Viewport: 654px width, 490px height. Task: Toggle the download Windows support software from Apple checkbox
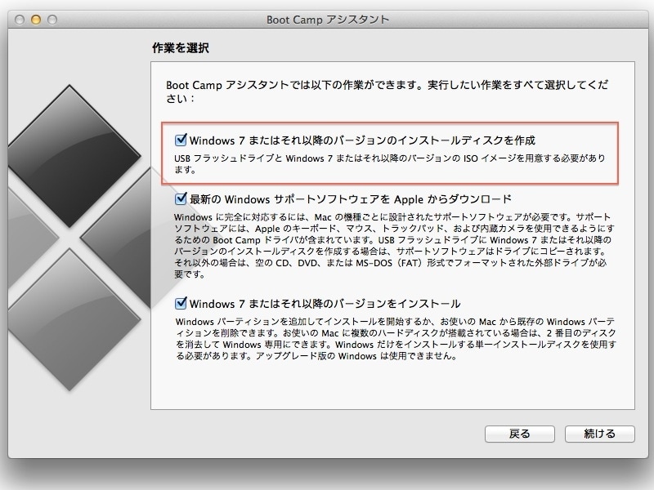[181, 198]
